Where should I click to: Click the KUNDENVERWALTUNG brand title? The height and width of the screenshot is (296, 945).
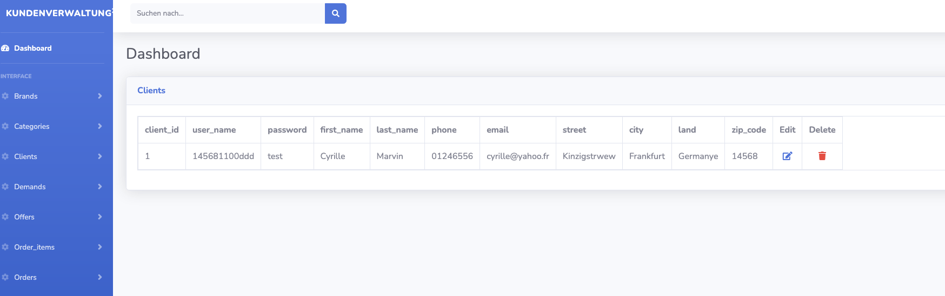(x=58, y=13)
